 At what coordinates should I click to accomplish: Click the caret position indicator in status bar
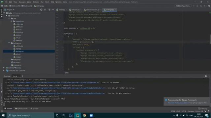click(x=173, y=111)
